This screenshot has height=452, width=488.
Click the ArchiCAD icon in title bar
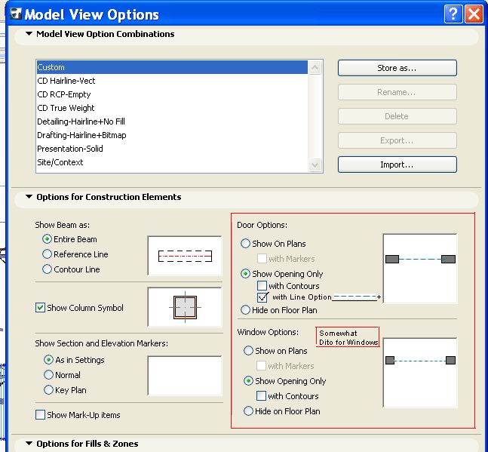tap(16, 14)
